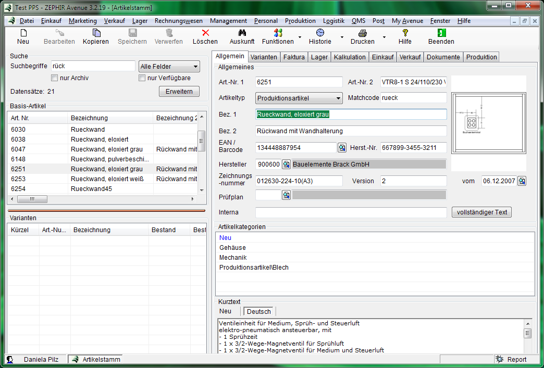Expand the Artikeltyp combo box
This screenshot has width=544, height=368.
pos(338,98)
